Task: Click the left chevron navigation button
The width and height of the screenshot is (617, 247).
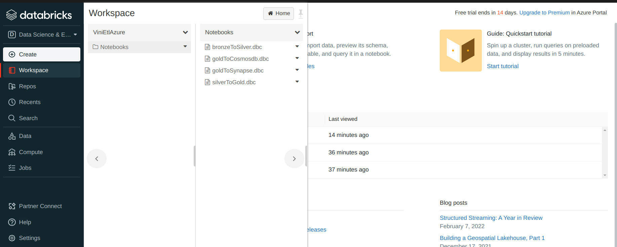Action: 97,158
